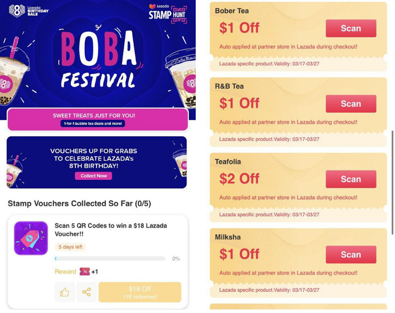Screen dimensions: 395x313
Task: Click the QR scan progress bar
Action: coord(110,258)
